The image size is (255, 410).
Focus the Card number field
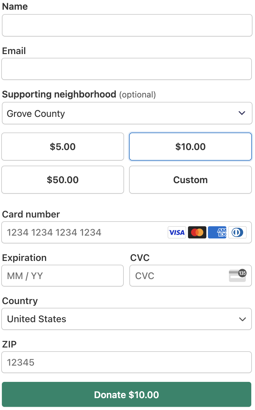pos(84,232)
